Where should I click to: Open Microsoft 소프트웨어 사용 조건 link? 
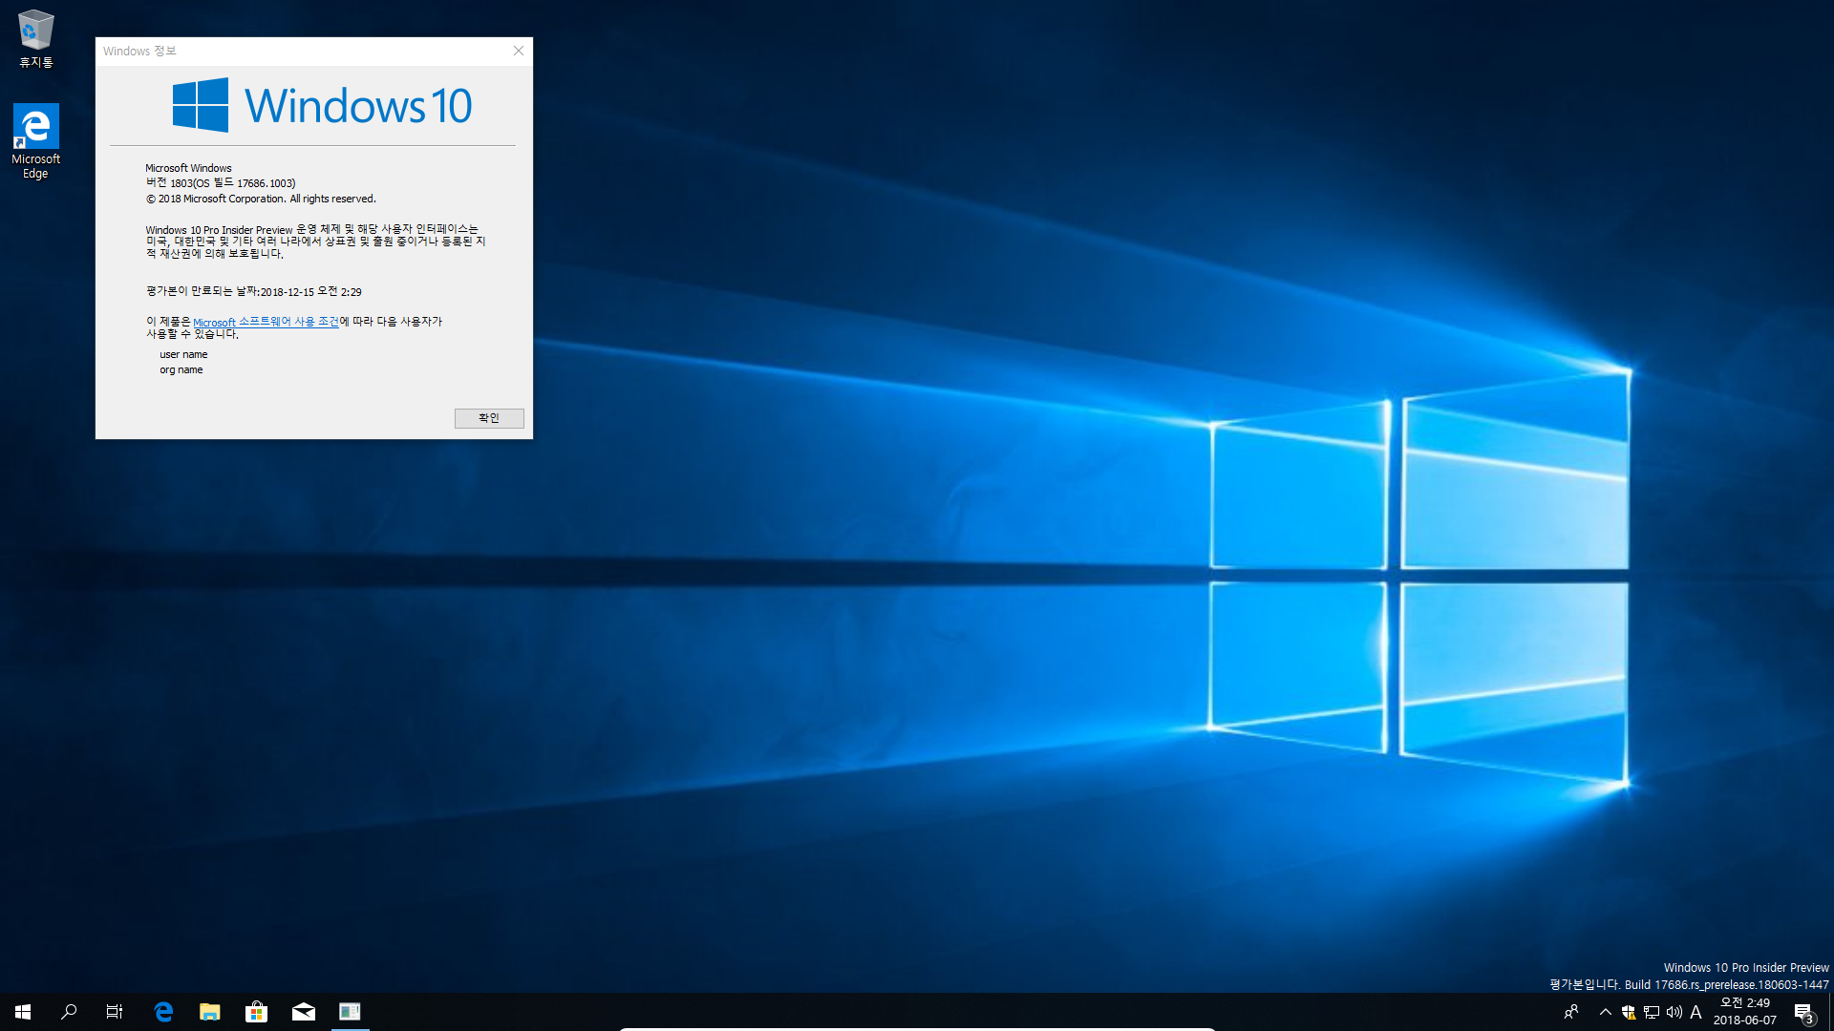[x=267, y=323]
